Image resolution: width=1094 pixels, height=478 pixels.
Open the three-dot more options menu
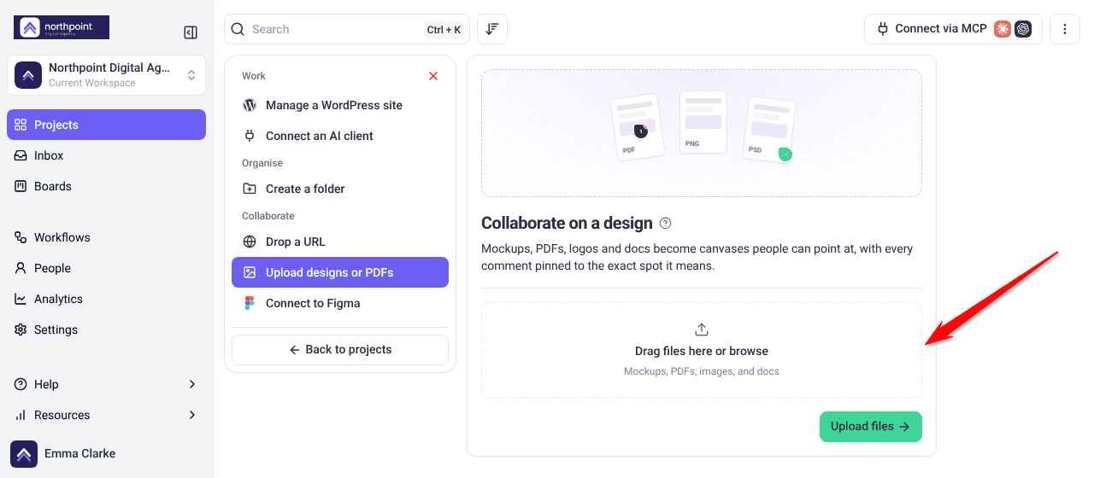coord(1065,29)
